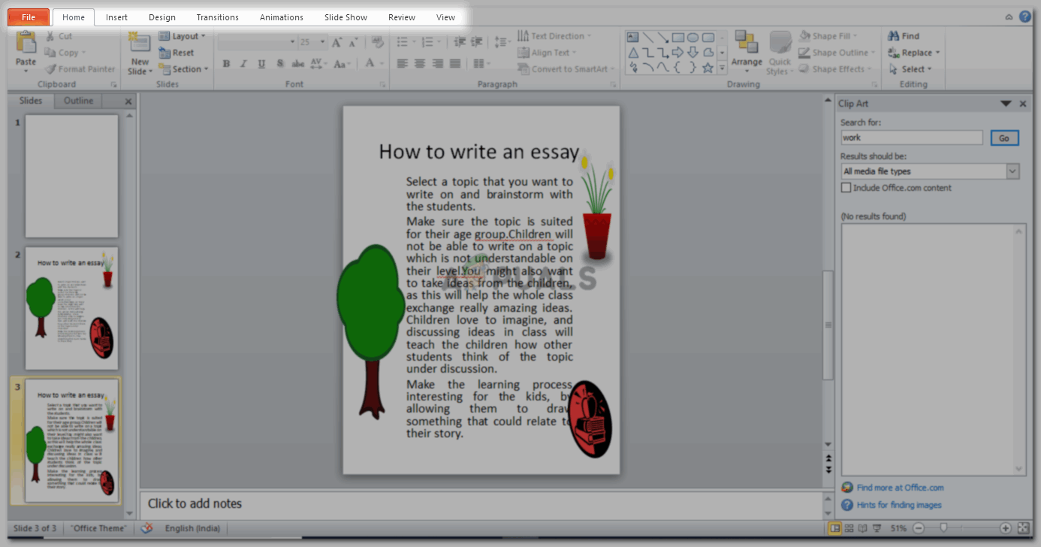Switch to Slide Sorter view
This screenshot has width=1041, height=547.
(849, 528)
